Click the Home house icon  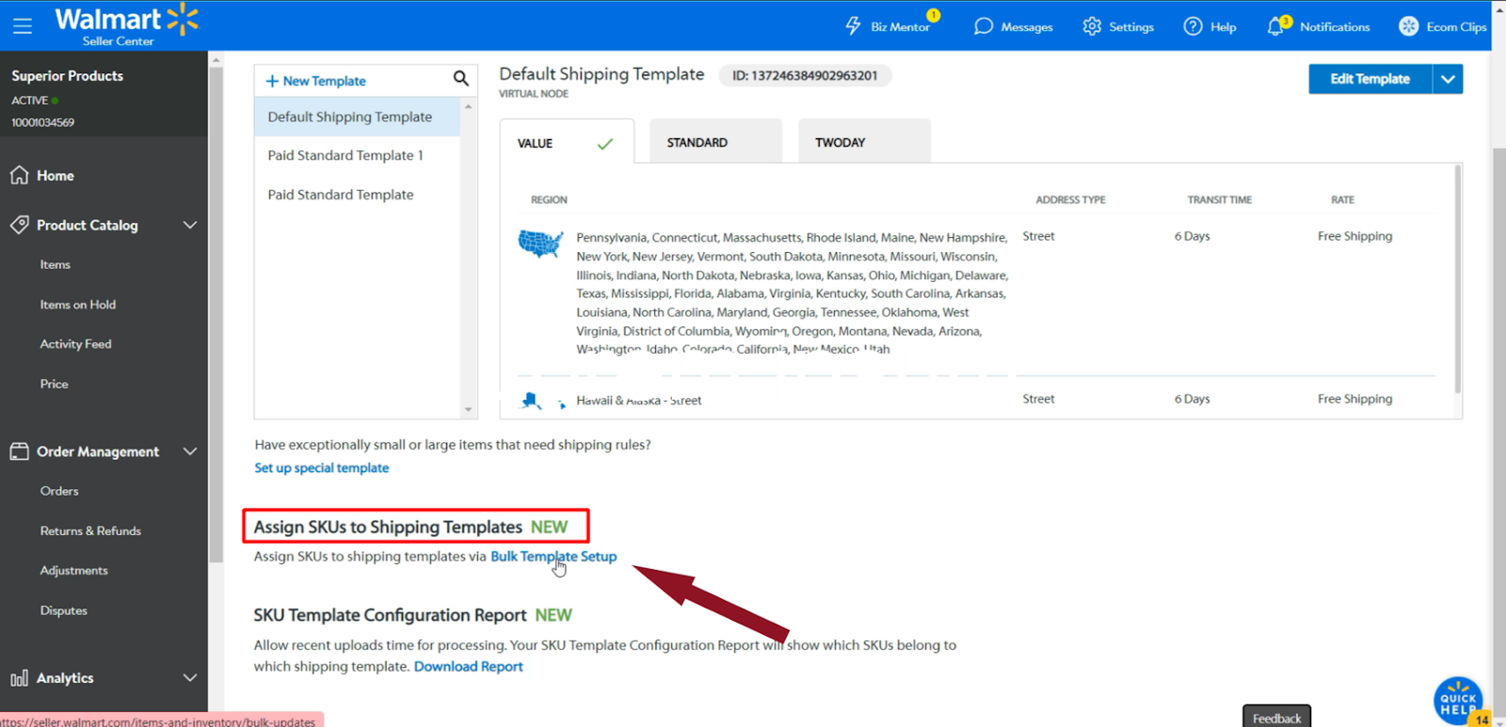click(x=19, y=175)
